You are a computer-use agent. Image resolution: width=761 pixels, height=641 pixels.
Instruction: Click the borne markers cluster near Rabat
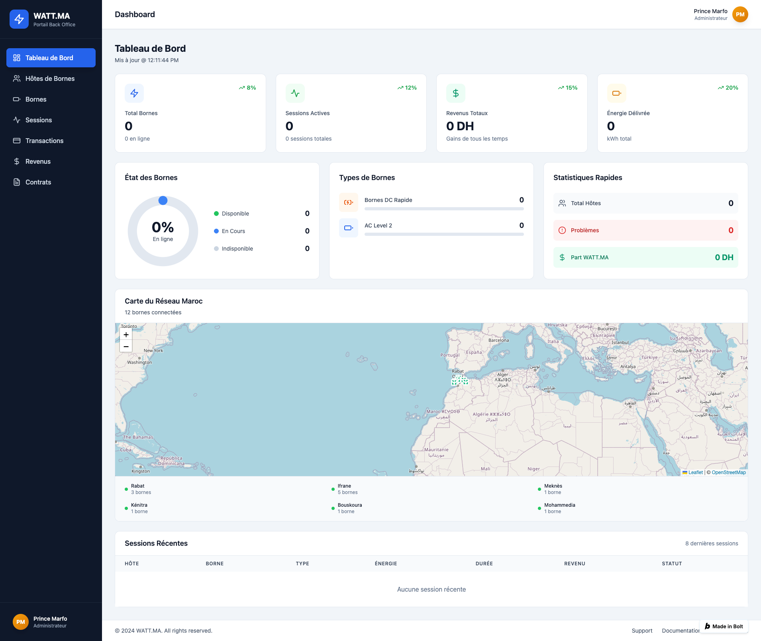pos(460,382)
